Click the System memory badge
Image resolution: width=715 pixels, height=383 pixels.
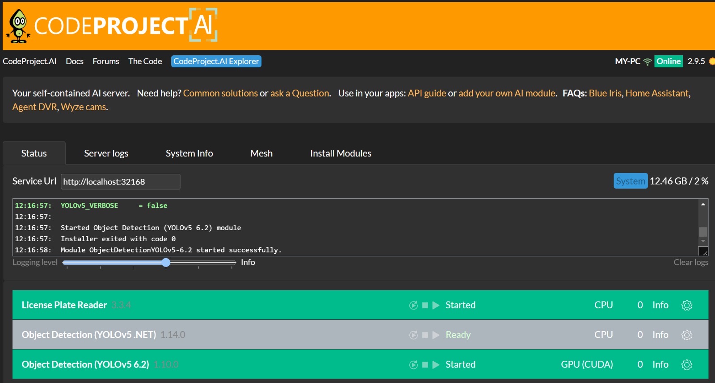coord(631,181)
